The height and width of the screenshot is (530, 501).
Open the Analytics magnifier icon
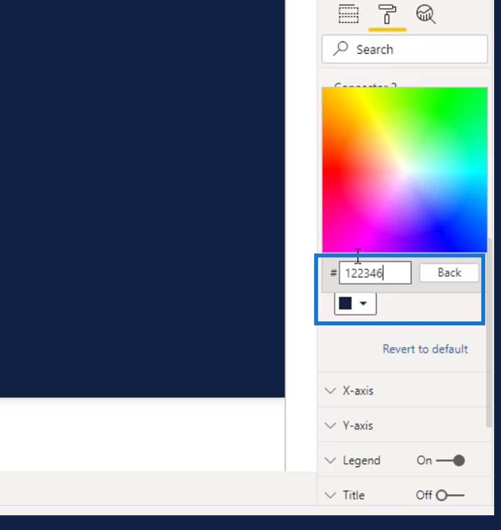point(425,14)
